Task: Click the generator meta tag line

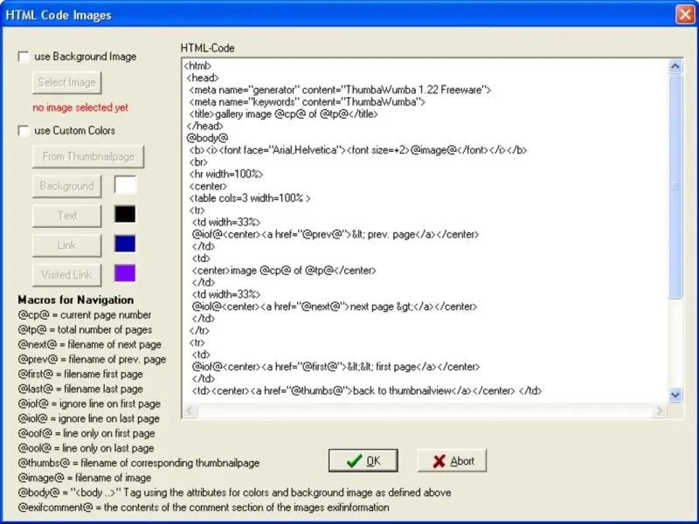Action: click(x=340, y=90)
